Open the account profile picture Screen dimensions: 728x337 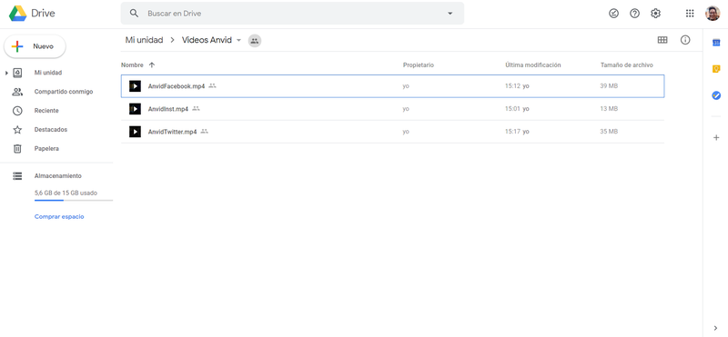tap(713, 14)
